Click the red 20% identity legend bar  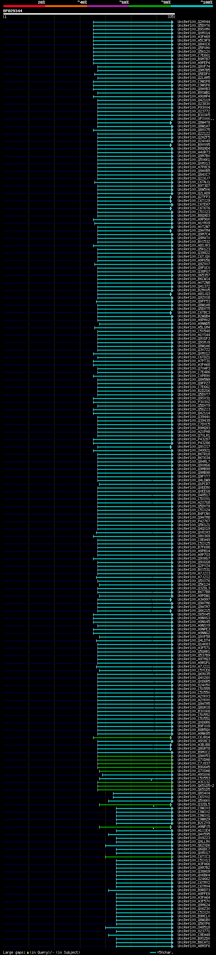pyautogui.click(x=24, y=6)
